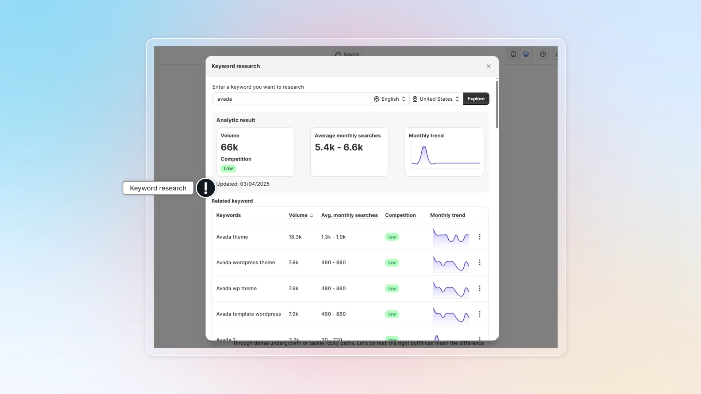Image resolution: width=701 pixels, height=394 pixels.
Task: Click the Related keyword heading
Action: click(x=232, y=201)
